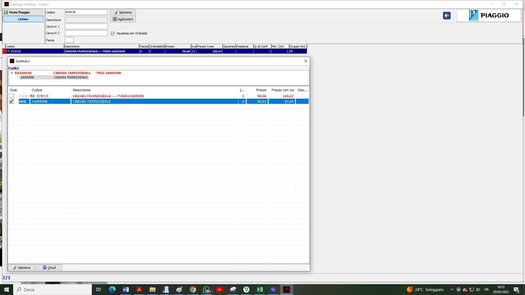Click substitution arrows icon beside 82941R in tree
Screen dimensions: 525x295
[17, 73]
